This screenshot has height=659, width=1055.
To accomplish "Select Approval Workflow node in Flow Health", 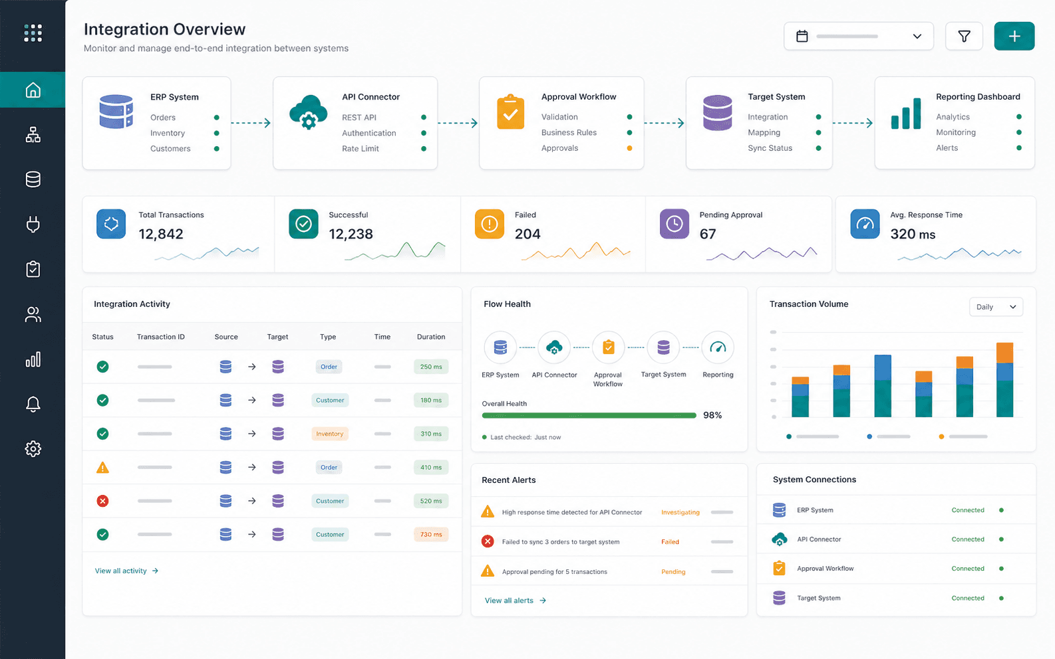I will pos(608,347).
